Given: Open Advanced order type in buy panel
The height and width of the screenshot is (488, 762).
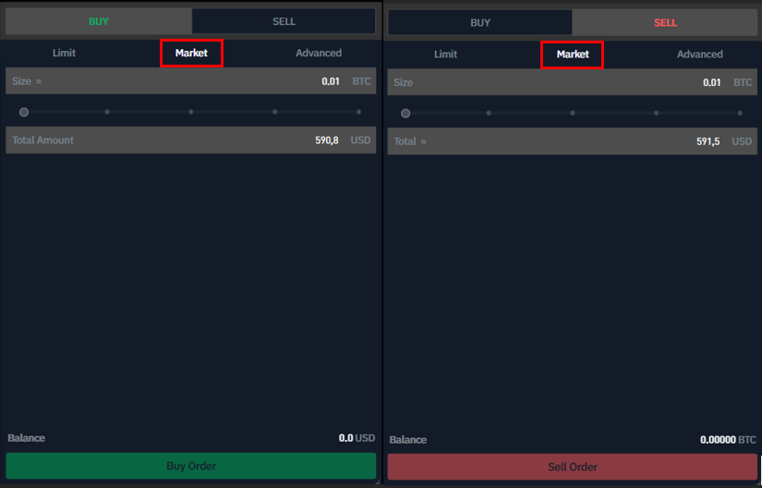Looking at the screenshot, I should point(319,53).
